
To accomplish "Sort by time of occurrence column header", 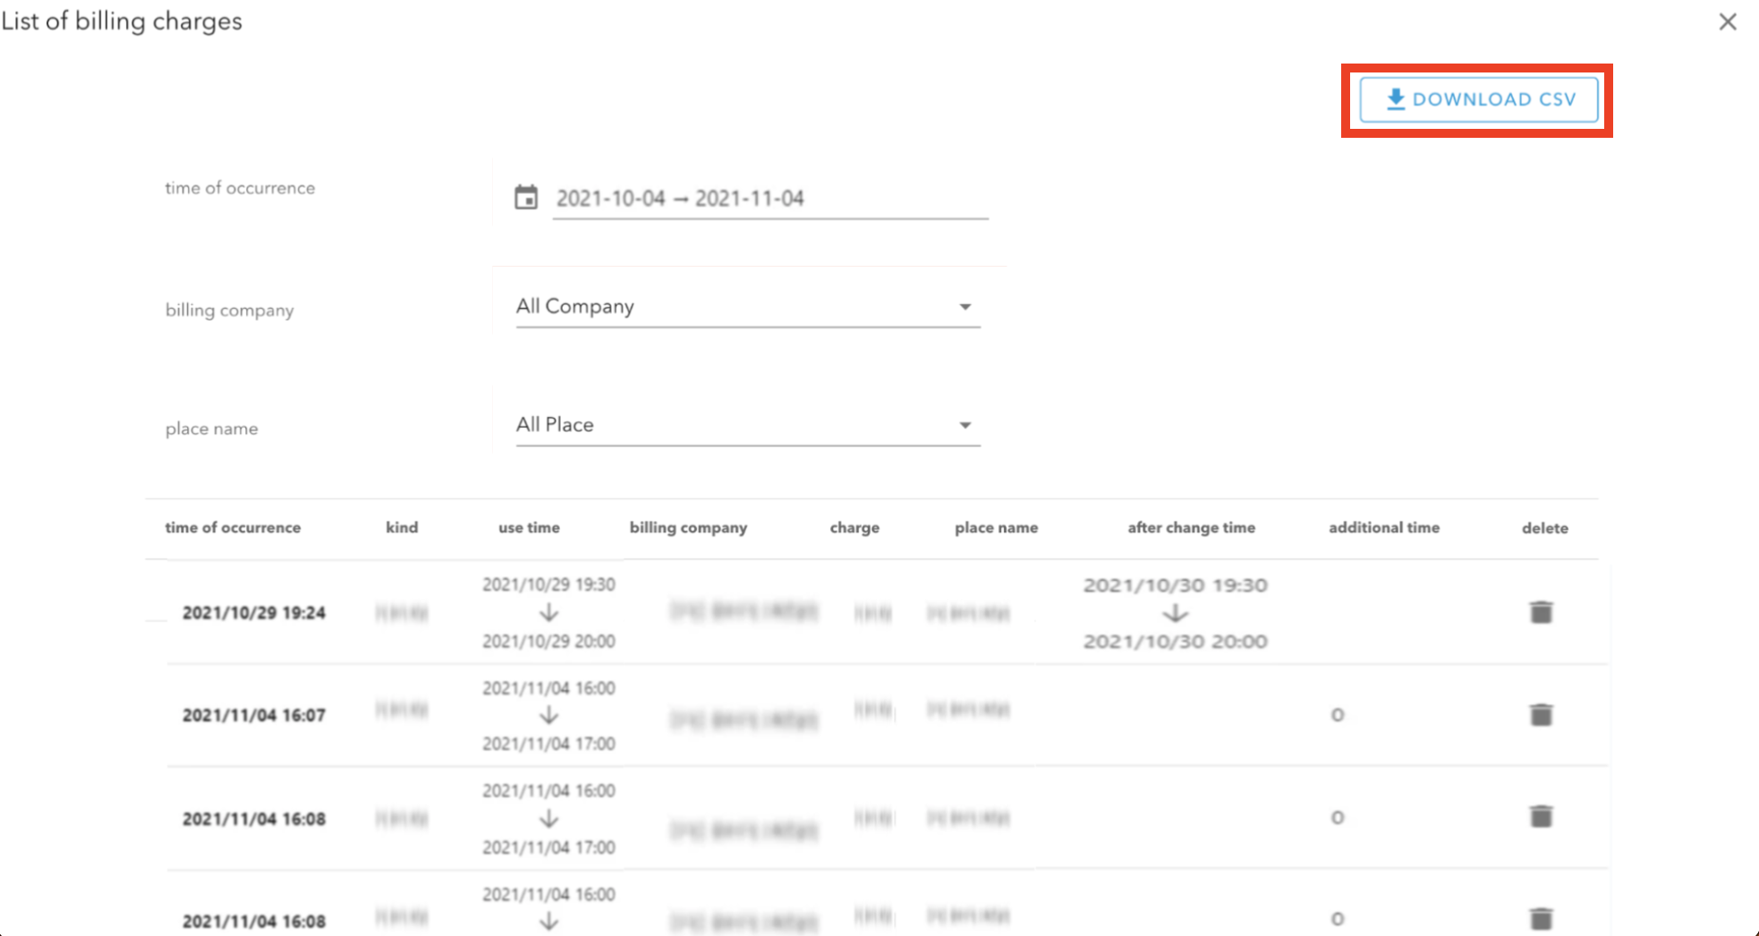I will coord(233,528).
